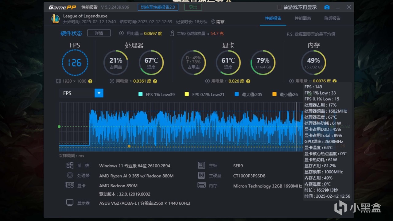The image size is (393, 221).
Task: Click the 'SER9' motherboard name
Action: [238, 166]
